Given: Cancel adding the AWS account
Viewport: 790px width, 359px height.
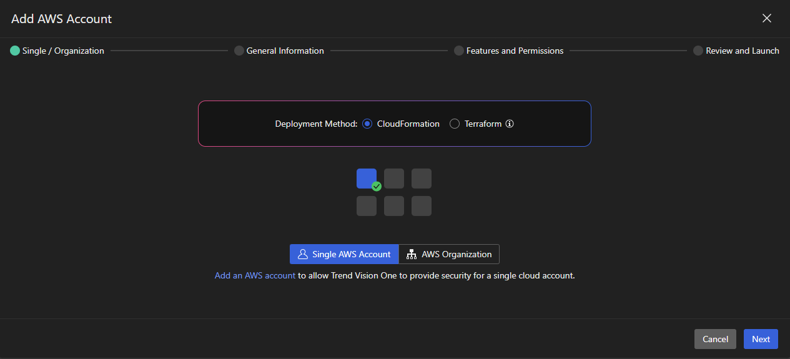Looking at the screenshot, I should [715, 339].
